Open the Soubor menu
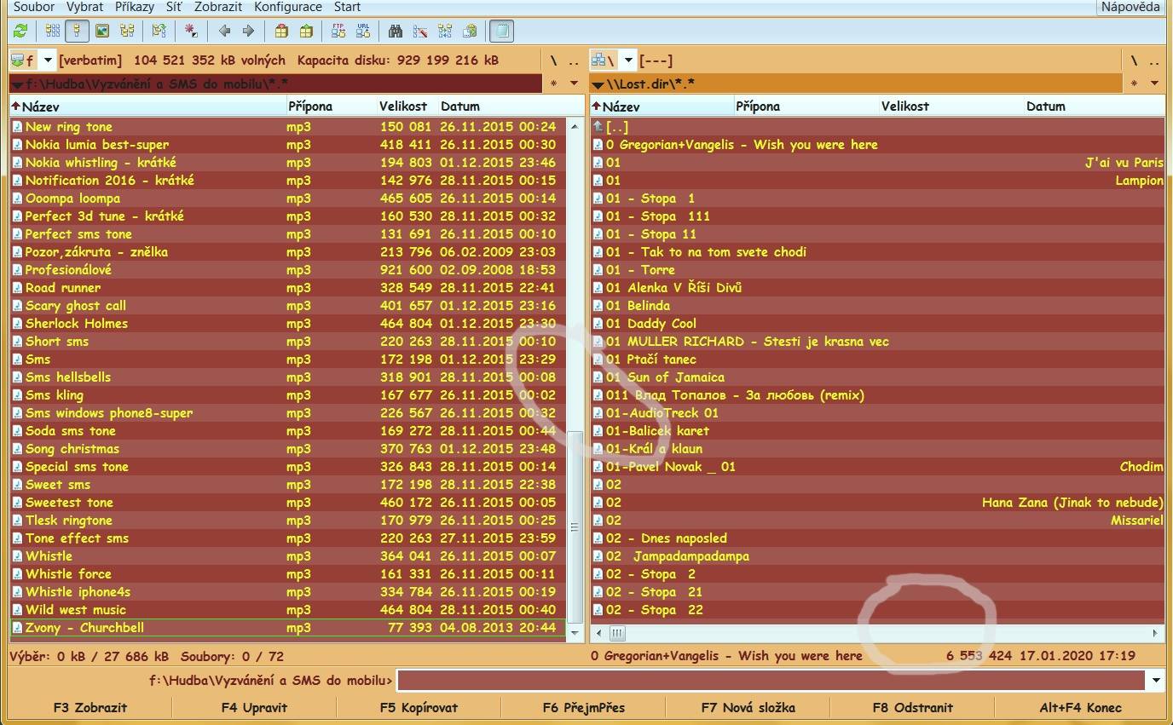 (34, 7)
